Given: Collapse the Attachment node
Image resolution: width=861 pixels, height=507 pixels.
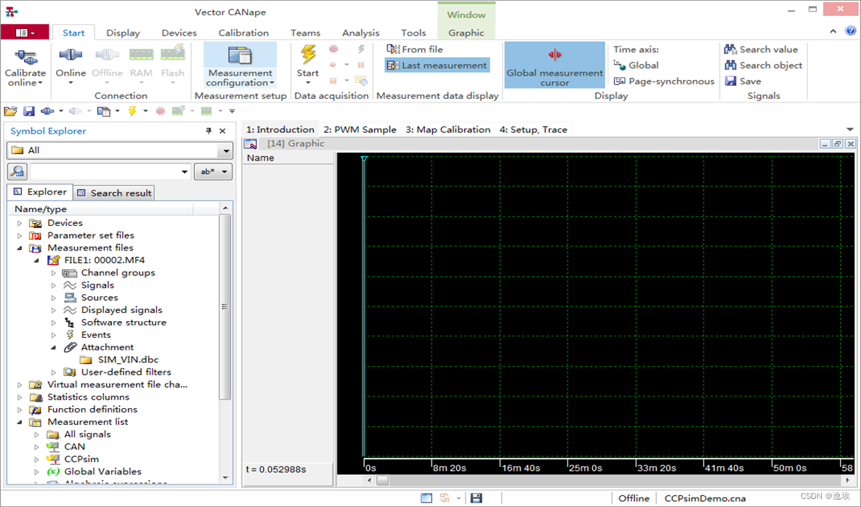Looking at the screenshot, I should click(x=53, y=347).
